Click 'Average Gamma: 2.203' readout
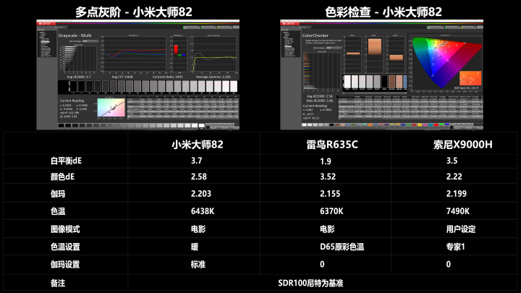The height and width of the screenshot is (293, 521). tap(213, 77)
